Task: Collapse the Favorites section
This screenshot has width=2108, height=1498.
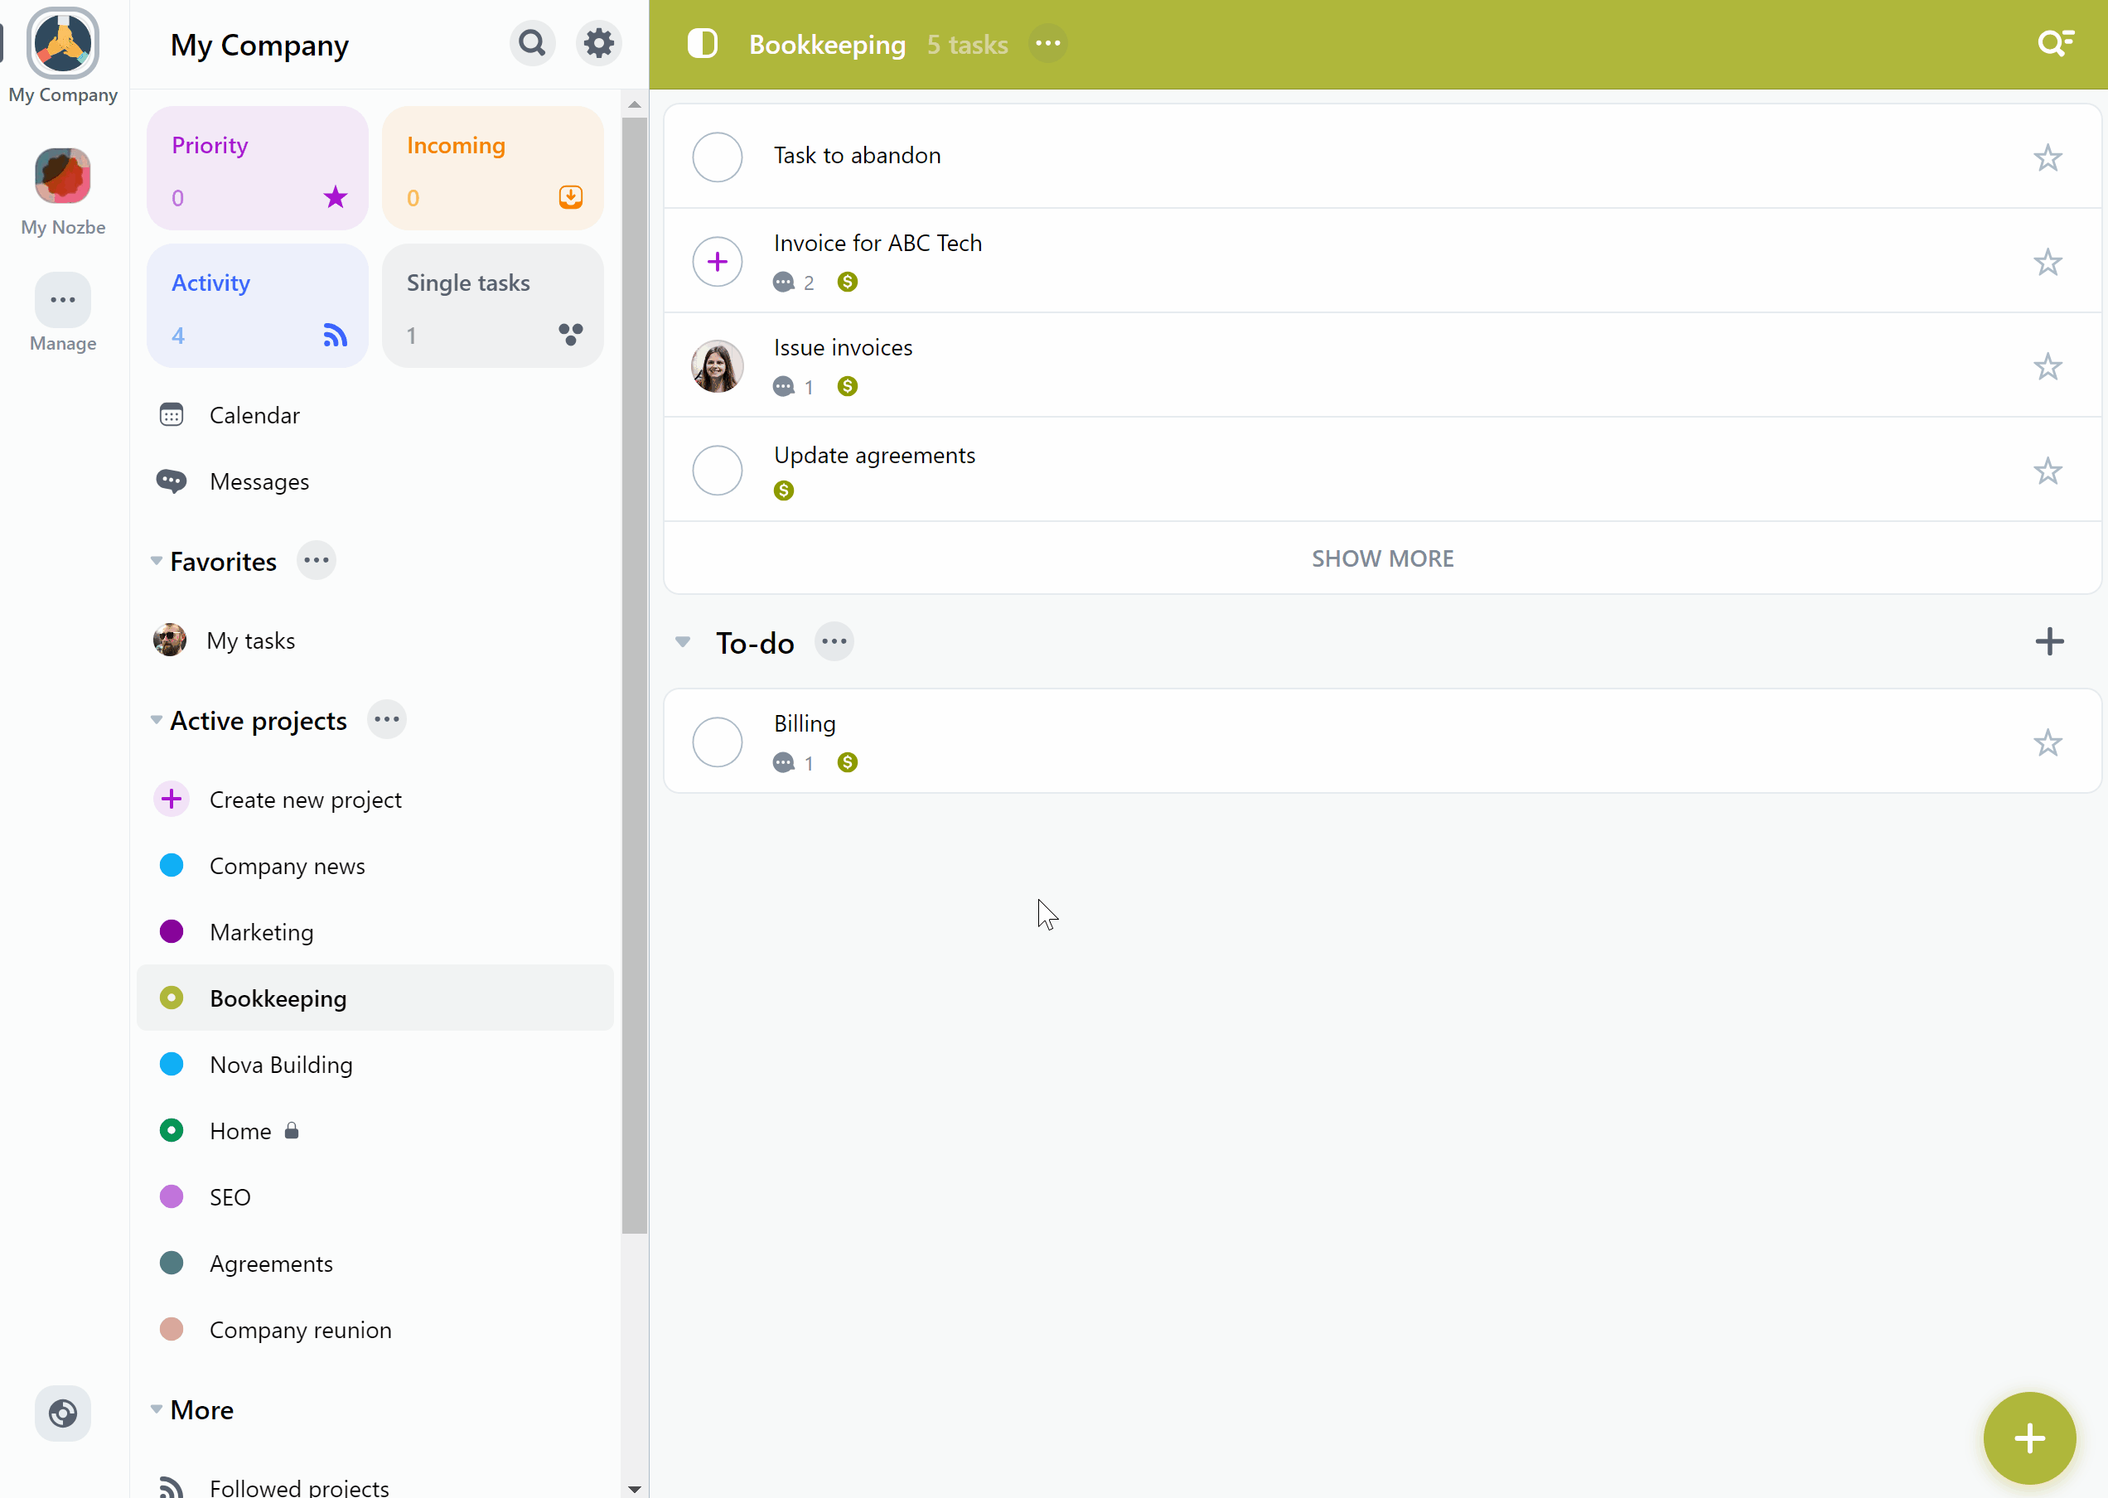Action: 156,561
